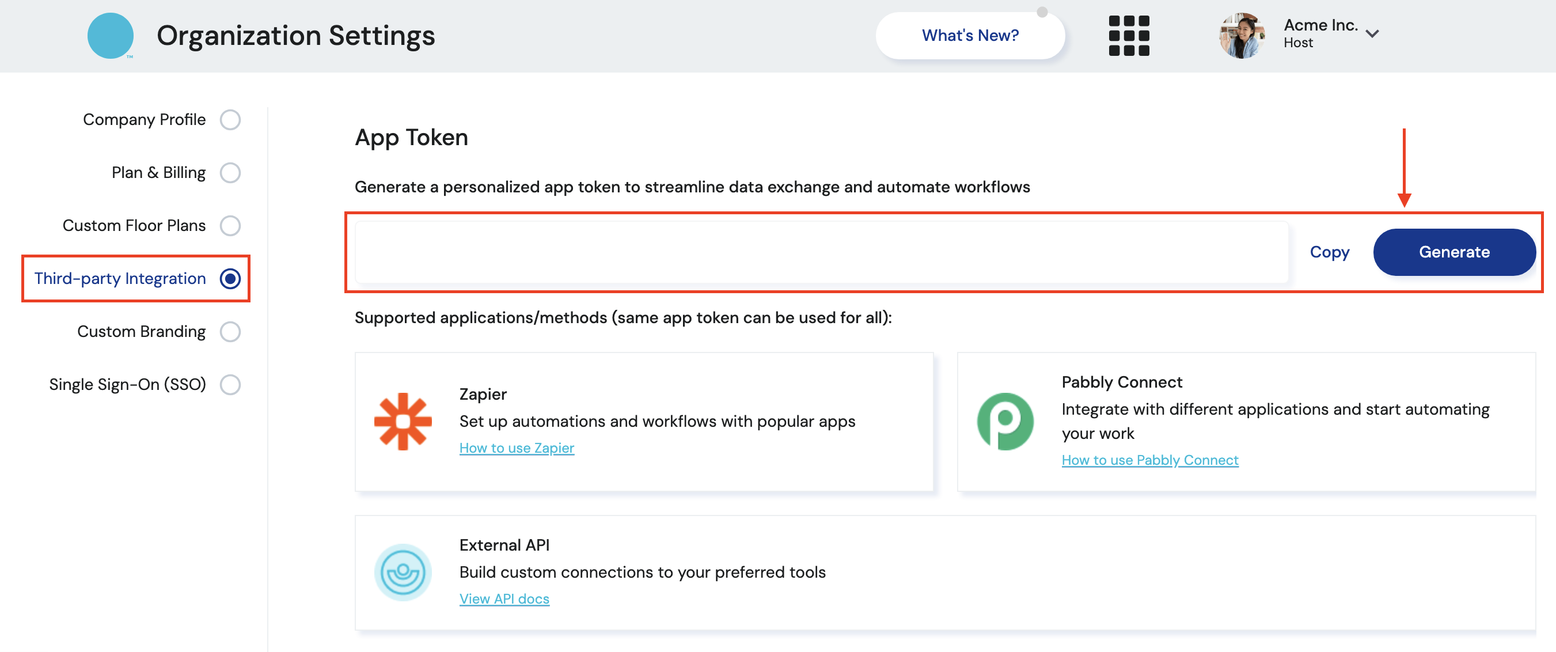This screenshot has width=1556, height=652.
Task: Click the green Pabbly Connect logo
Action: tap(1005, 421)
